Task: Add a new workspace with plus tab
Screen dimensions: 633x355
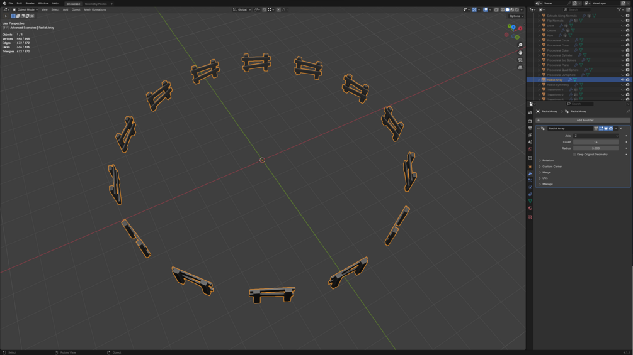Action: 112,4
